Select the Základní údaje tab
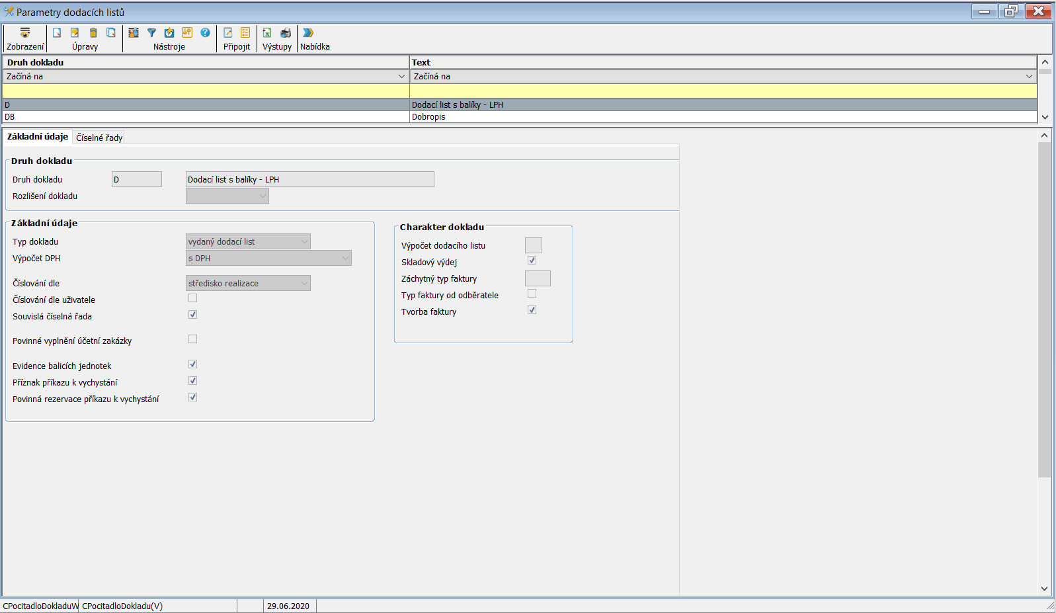Screen dimensions: 1056x613 38,137
